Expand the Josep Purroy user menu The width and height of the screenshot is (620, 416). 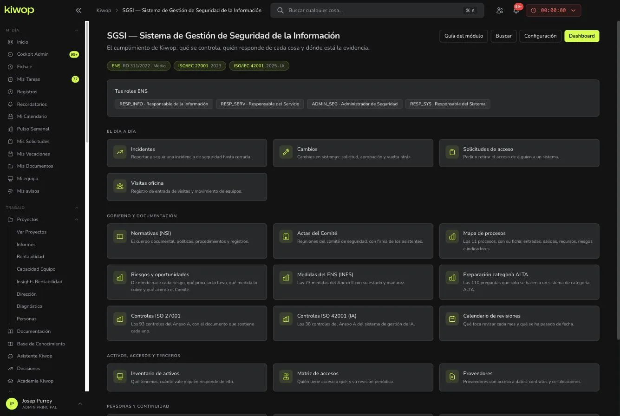pyautogui.click(x=80, y=404)
